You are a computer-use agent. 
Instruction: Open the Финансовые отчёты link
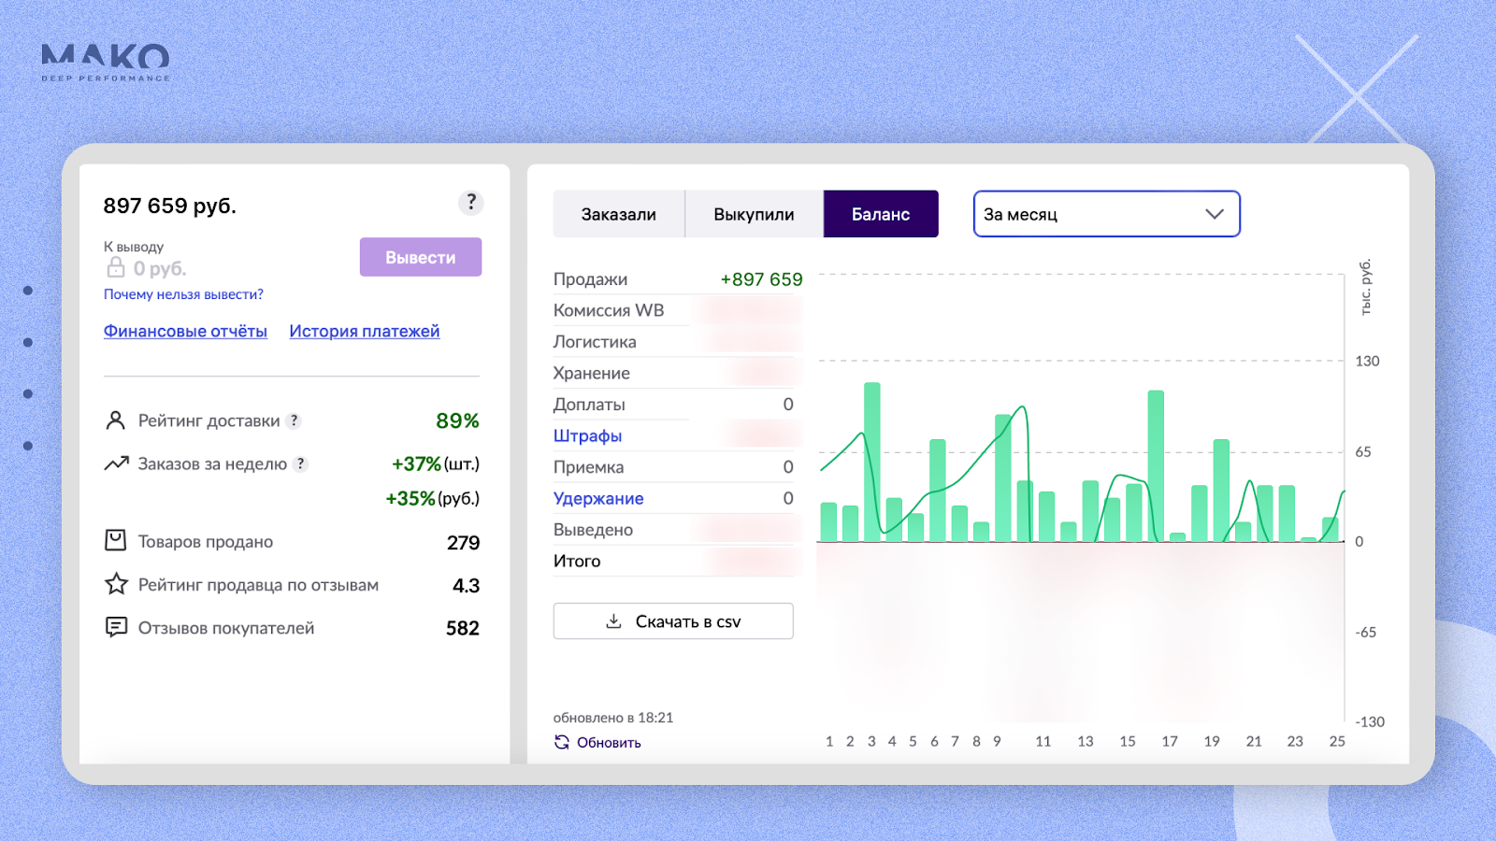click(x=185, y=331)
